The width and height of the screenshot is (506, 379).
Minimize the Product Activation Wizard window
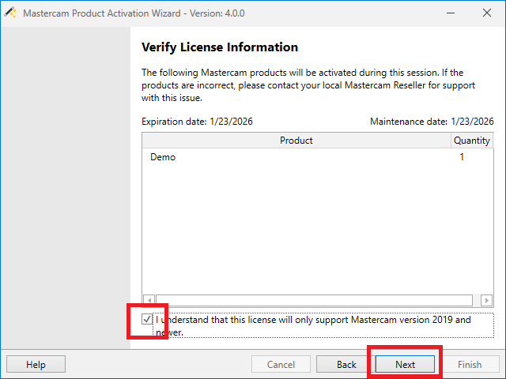pyautogui.click(x=450, y=13)
